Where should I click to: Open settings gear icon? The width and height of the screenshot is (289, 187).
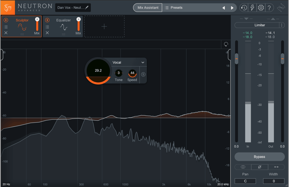pyautogui.click(x=261, y=8)
